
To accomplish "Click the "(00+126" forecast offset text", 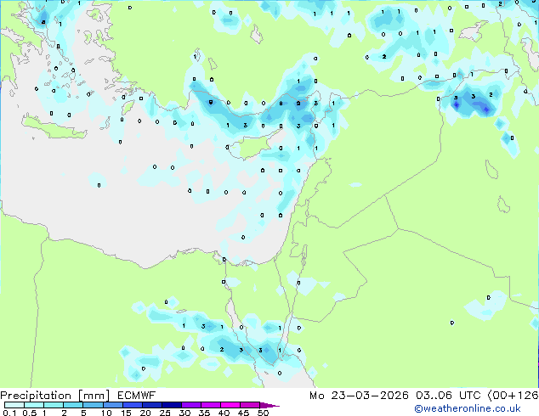I will click(x=513, y=396).
